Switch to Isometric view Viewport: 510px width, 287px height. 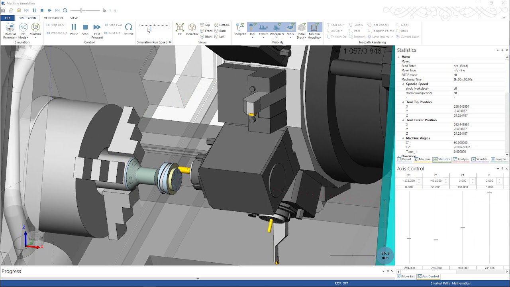[192, 29]
